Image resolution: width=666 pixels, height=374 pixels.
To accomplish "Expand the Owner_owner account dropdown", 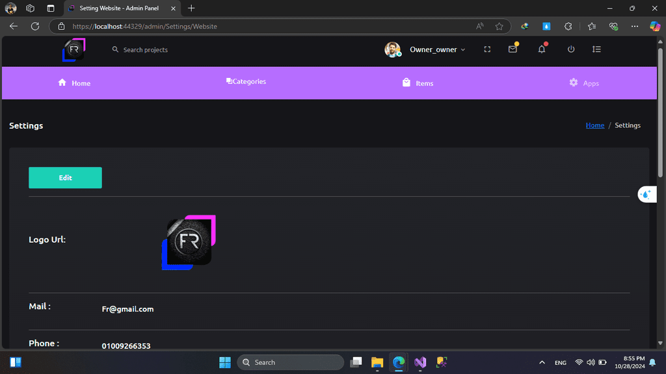I will pyautogui.click(x=438, y=49).
